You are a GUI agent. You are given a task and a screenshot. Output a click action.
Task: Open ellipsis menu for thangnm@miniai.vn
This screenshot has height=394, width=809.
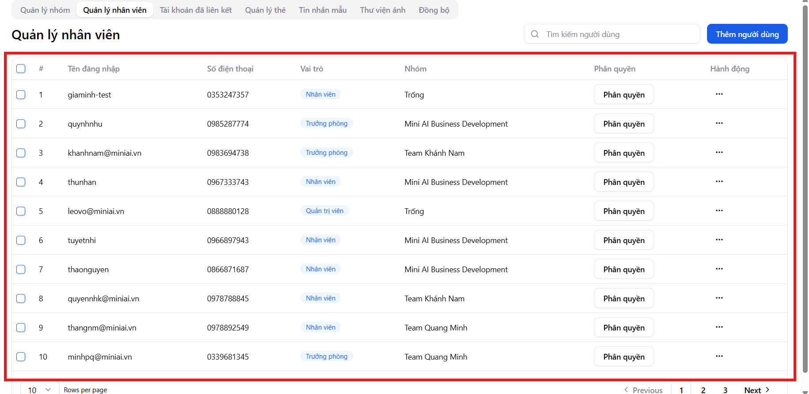pyautogui.click(x=719, y=327)
